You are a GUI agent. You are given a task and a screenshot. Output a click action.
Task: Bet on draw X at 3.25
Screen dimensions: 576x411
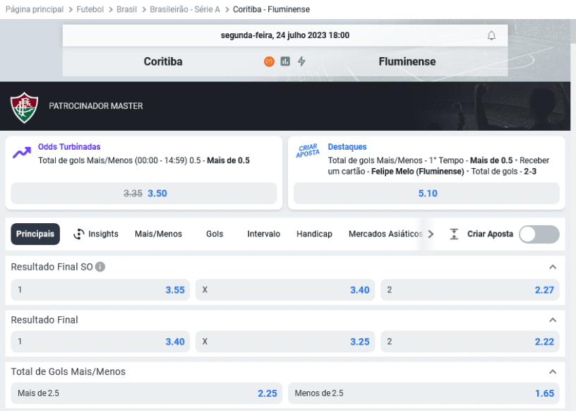[x=285, y=342]
